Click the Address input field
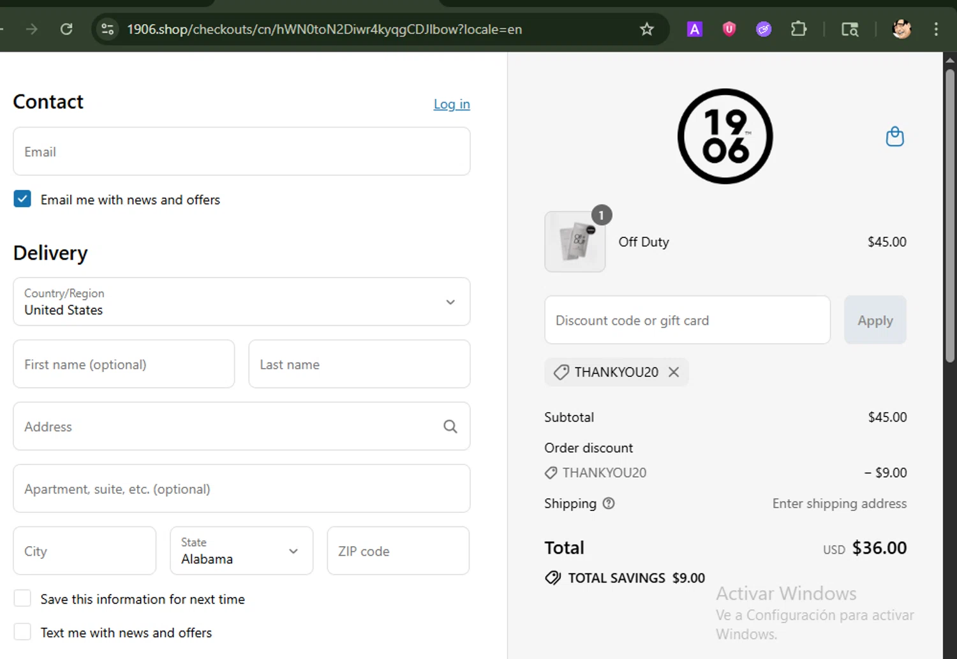The height and width of the screenshot is (659, 957). 242,426
